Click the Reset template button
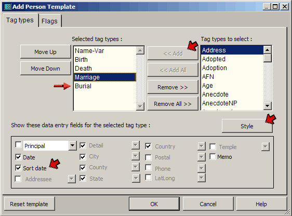 (29, 204)
